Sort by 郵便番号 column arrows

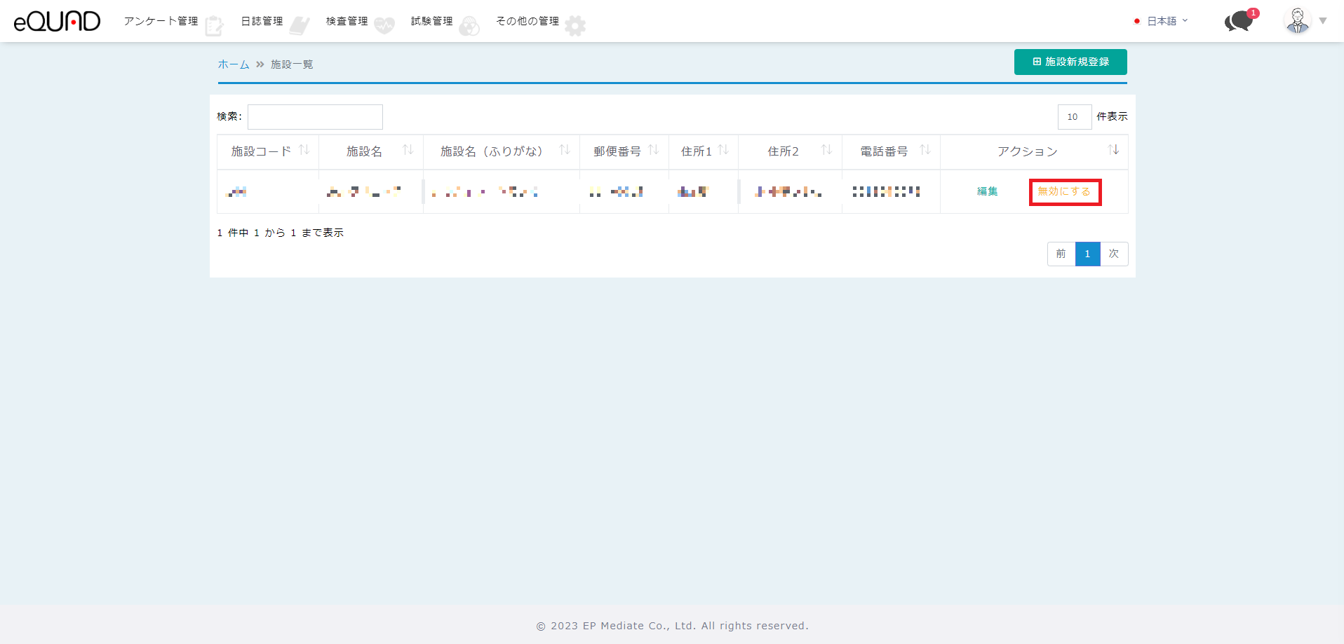pos(654,150)
